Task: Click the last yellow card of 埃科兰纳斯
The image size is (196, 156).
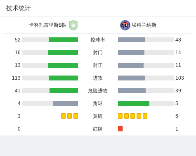Action: pyautogui.click(x=145, y=116)
